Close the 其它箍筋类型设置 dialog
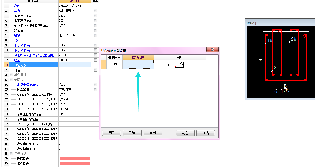 [213, 50]
